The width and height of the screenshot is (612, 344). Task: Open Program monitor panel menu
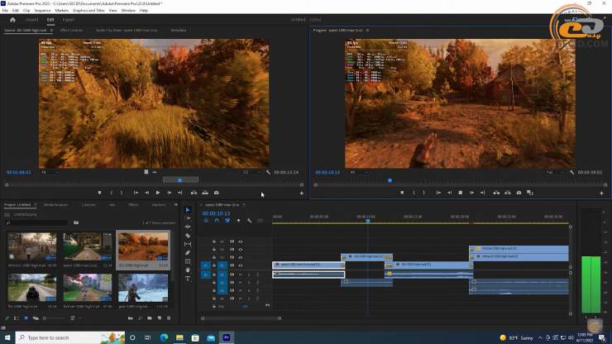pos(367,30)
